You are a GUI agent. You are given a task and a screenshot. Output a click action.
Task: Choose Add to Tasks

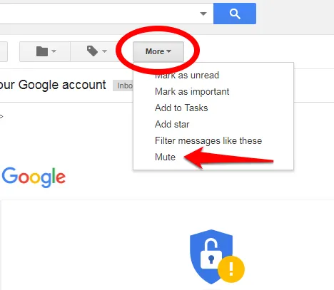[x=181, y=108]
